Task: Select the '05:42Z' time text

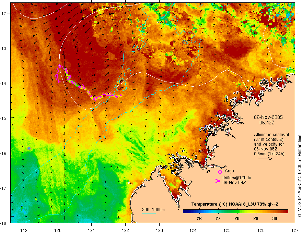Action: click(267, 123)
